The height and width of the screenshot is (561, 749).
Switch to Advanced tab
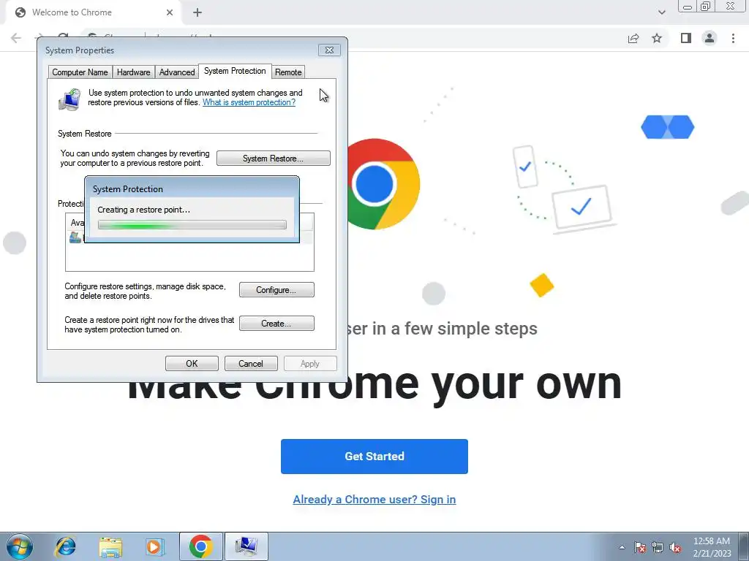[177, 72]
